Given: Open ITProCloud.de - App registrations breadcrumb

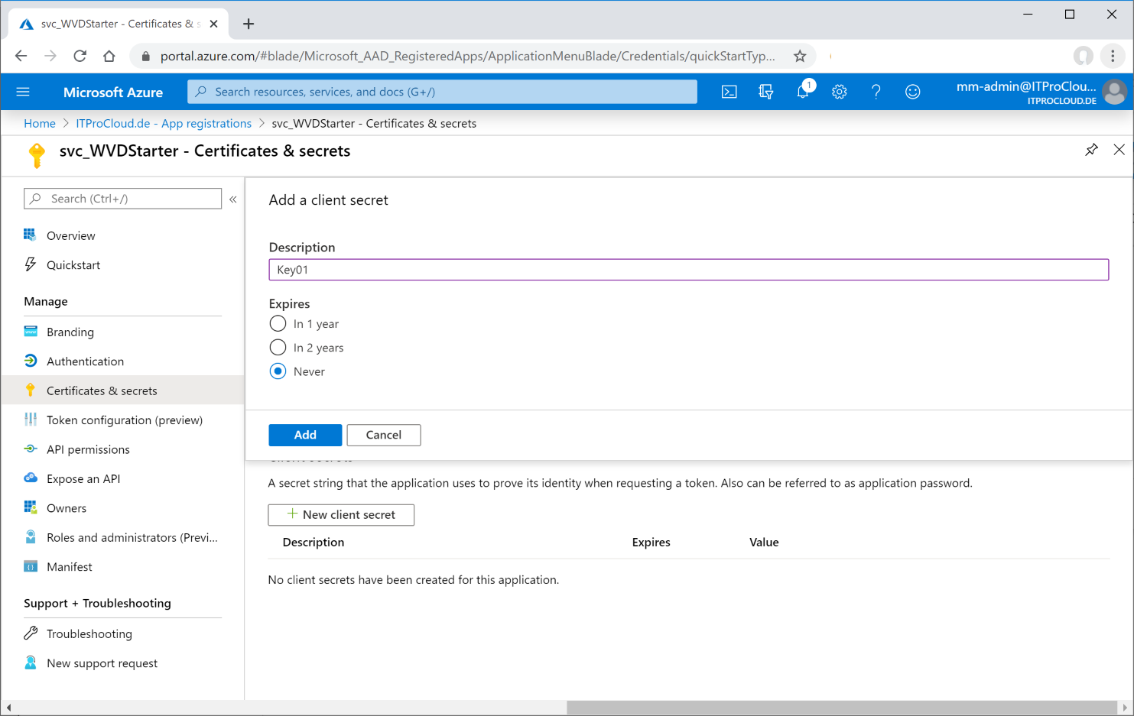Looking at the screenshot, I should click(164, 123).
